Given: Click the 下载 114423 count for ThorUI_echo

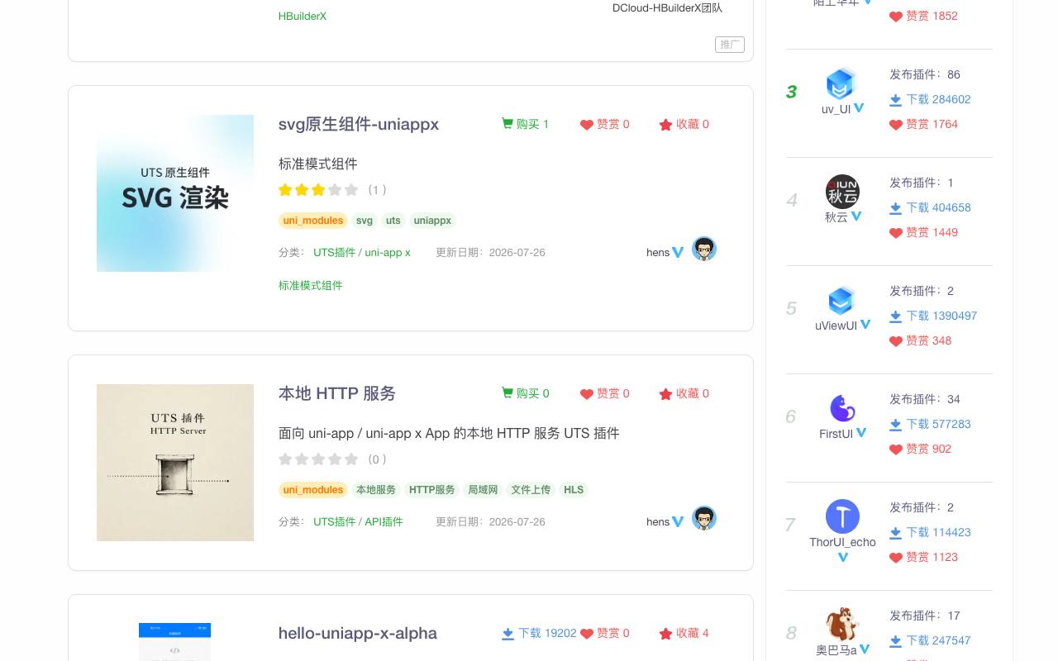Looking at the screenshot, I should (x=938, y=532).
